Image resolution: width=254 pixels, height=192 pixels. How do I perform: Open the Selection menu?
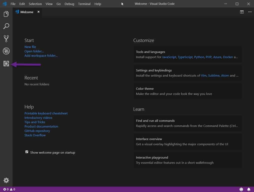point(35,4)
